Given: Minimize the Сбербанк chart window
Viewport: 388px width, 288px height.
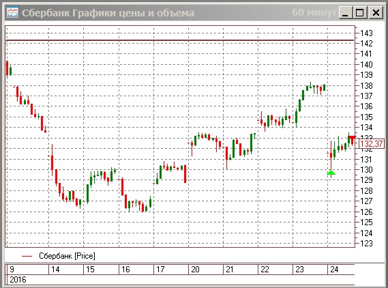Looking at the screenshot, I should tap(346, 12).
